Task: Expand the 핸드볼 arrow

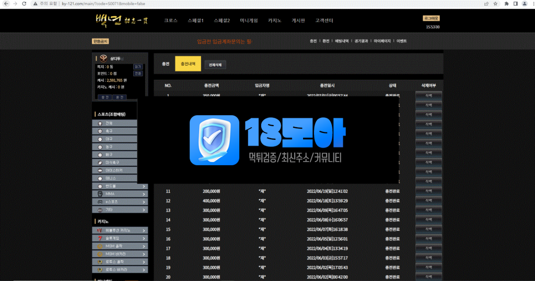Action: pos(144,186)
